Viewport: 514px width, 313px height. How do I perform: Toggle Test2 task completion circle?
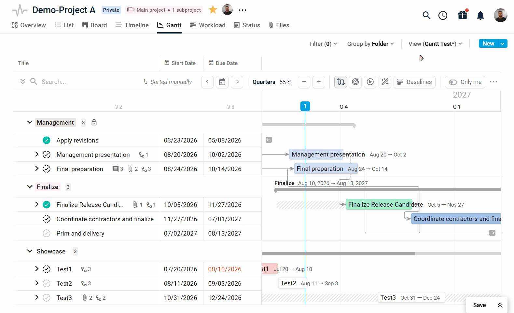pos(47,283)
